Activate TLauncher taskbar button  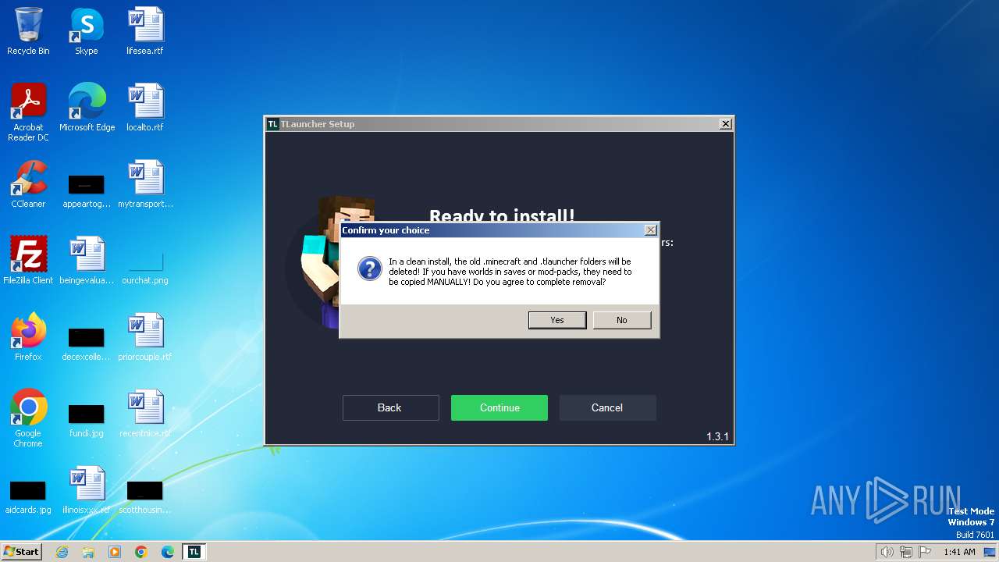click(194, 552)
